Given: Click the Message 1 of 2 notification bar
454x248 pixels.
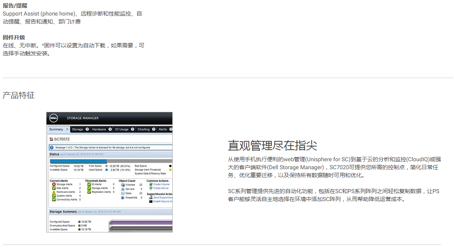Looking at the screenshot, I should (111, 147).
